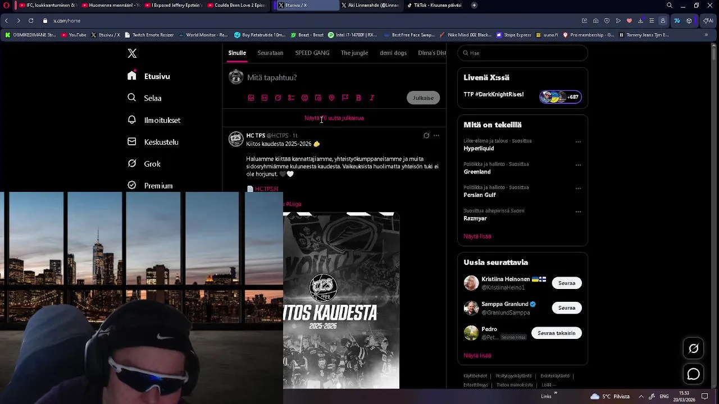Switch to the SPEED GANG tab

[312, 53]
